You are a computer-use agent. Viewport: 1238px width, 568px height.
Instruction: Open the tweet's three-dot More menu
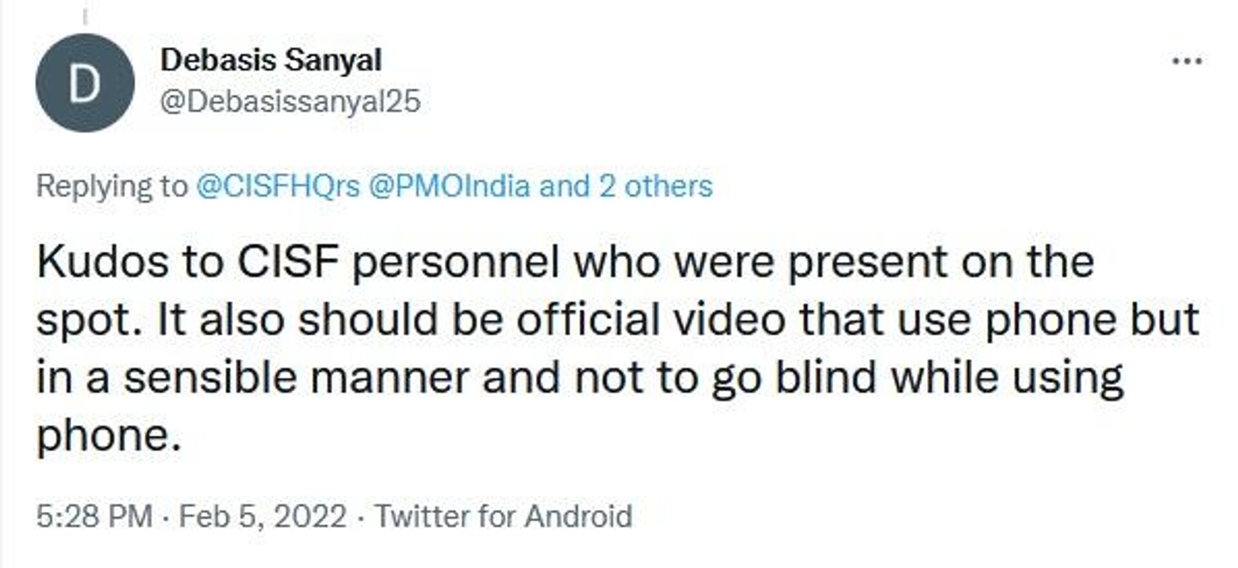point(1186,62)
